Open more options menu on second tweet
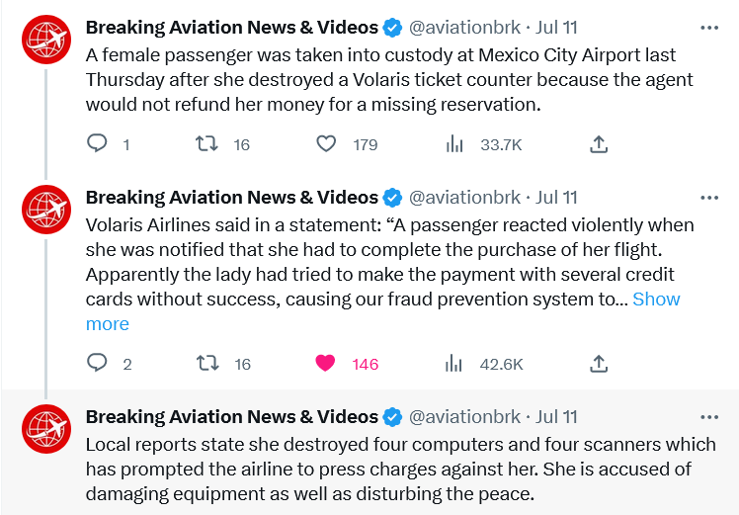This screenshot has height=515, width=739. click(708, 197)
